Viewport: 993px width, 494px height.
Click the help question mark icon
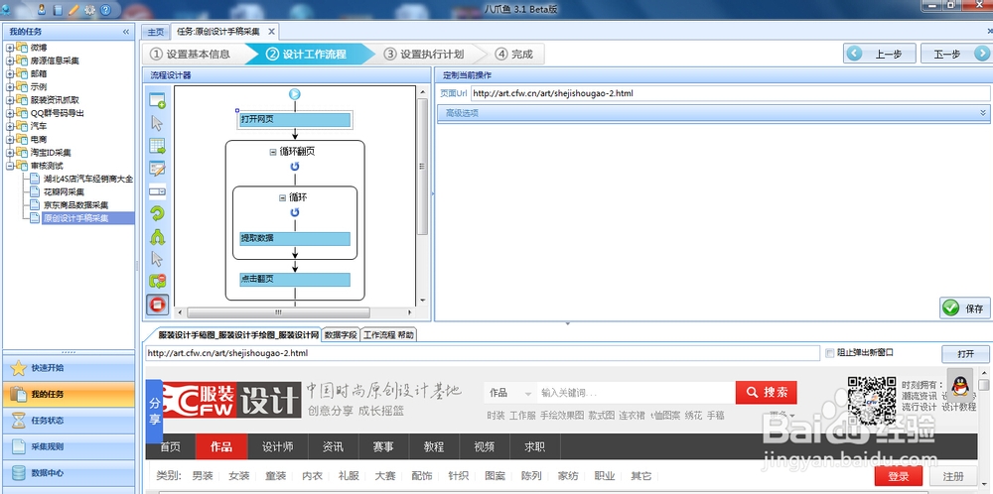click(104, 9)
